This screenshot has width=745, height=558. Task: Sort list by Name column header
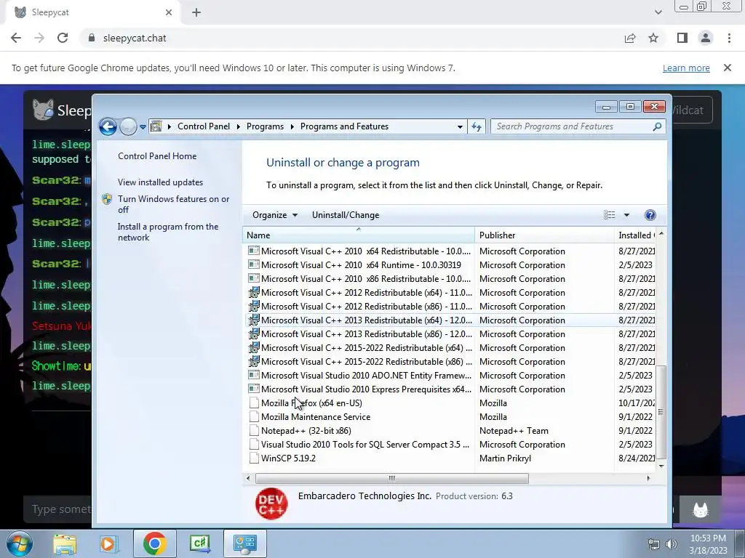pyautogui.click(x=358, y=235)
